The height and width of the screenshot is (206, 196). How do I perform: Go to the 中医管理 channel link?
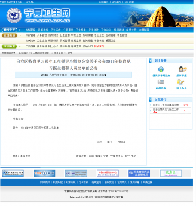click(122, 35)
